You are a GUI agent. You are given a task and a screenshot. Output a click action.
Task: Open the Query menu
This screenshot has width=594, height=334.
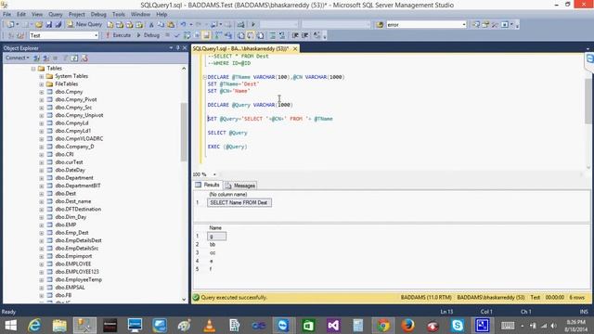click(x=56, y=14)
